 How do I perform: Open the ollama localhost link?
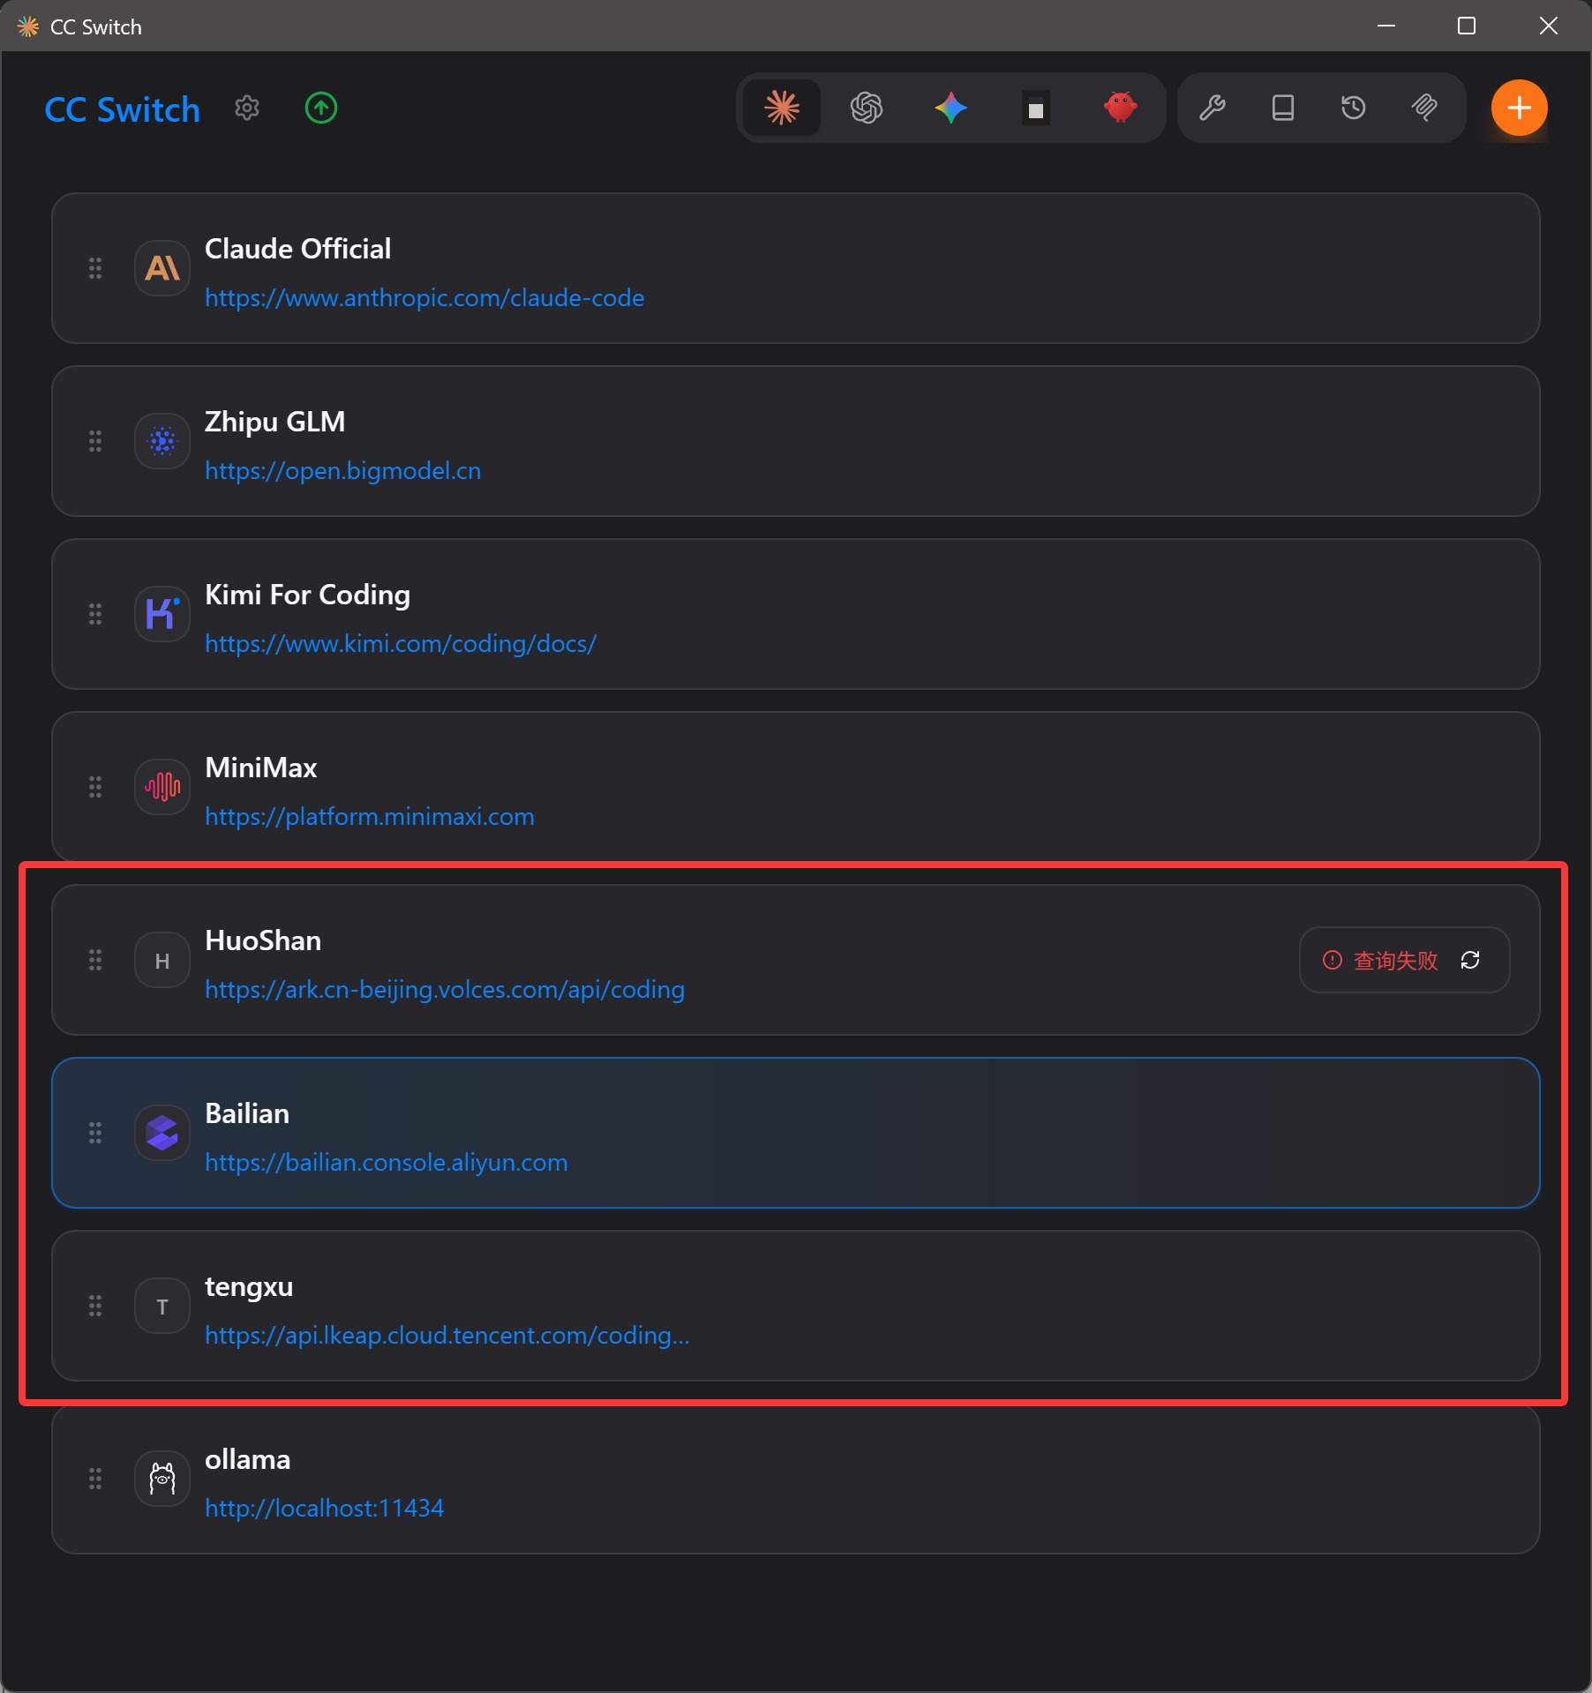pyautogui.click(x=324, y=1509)
